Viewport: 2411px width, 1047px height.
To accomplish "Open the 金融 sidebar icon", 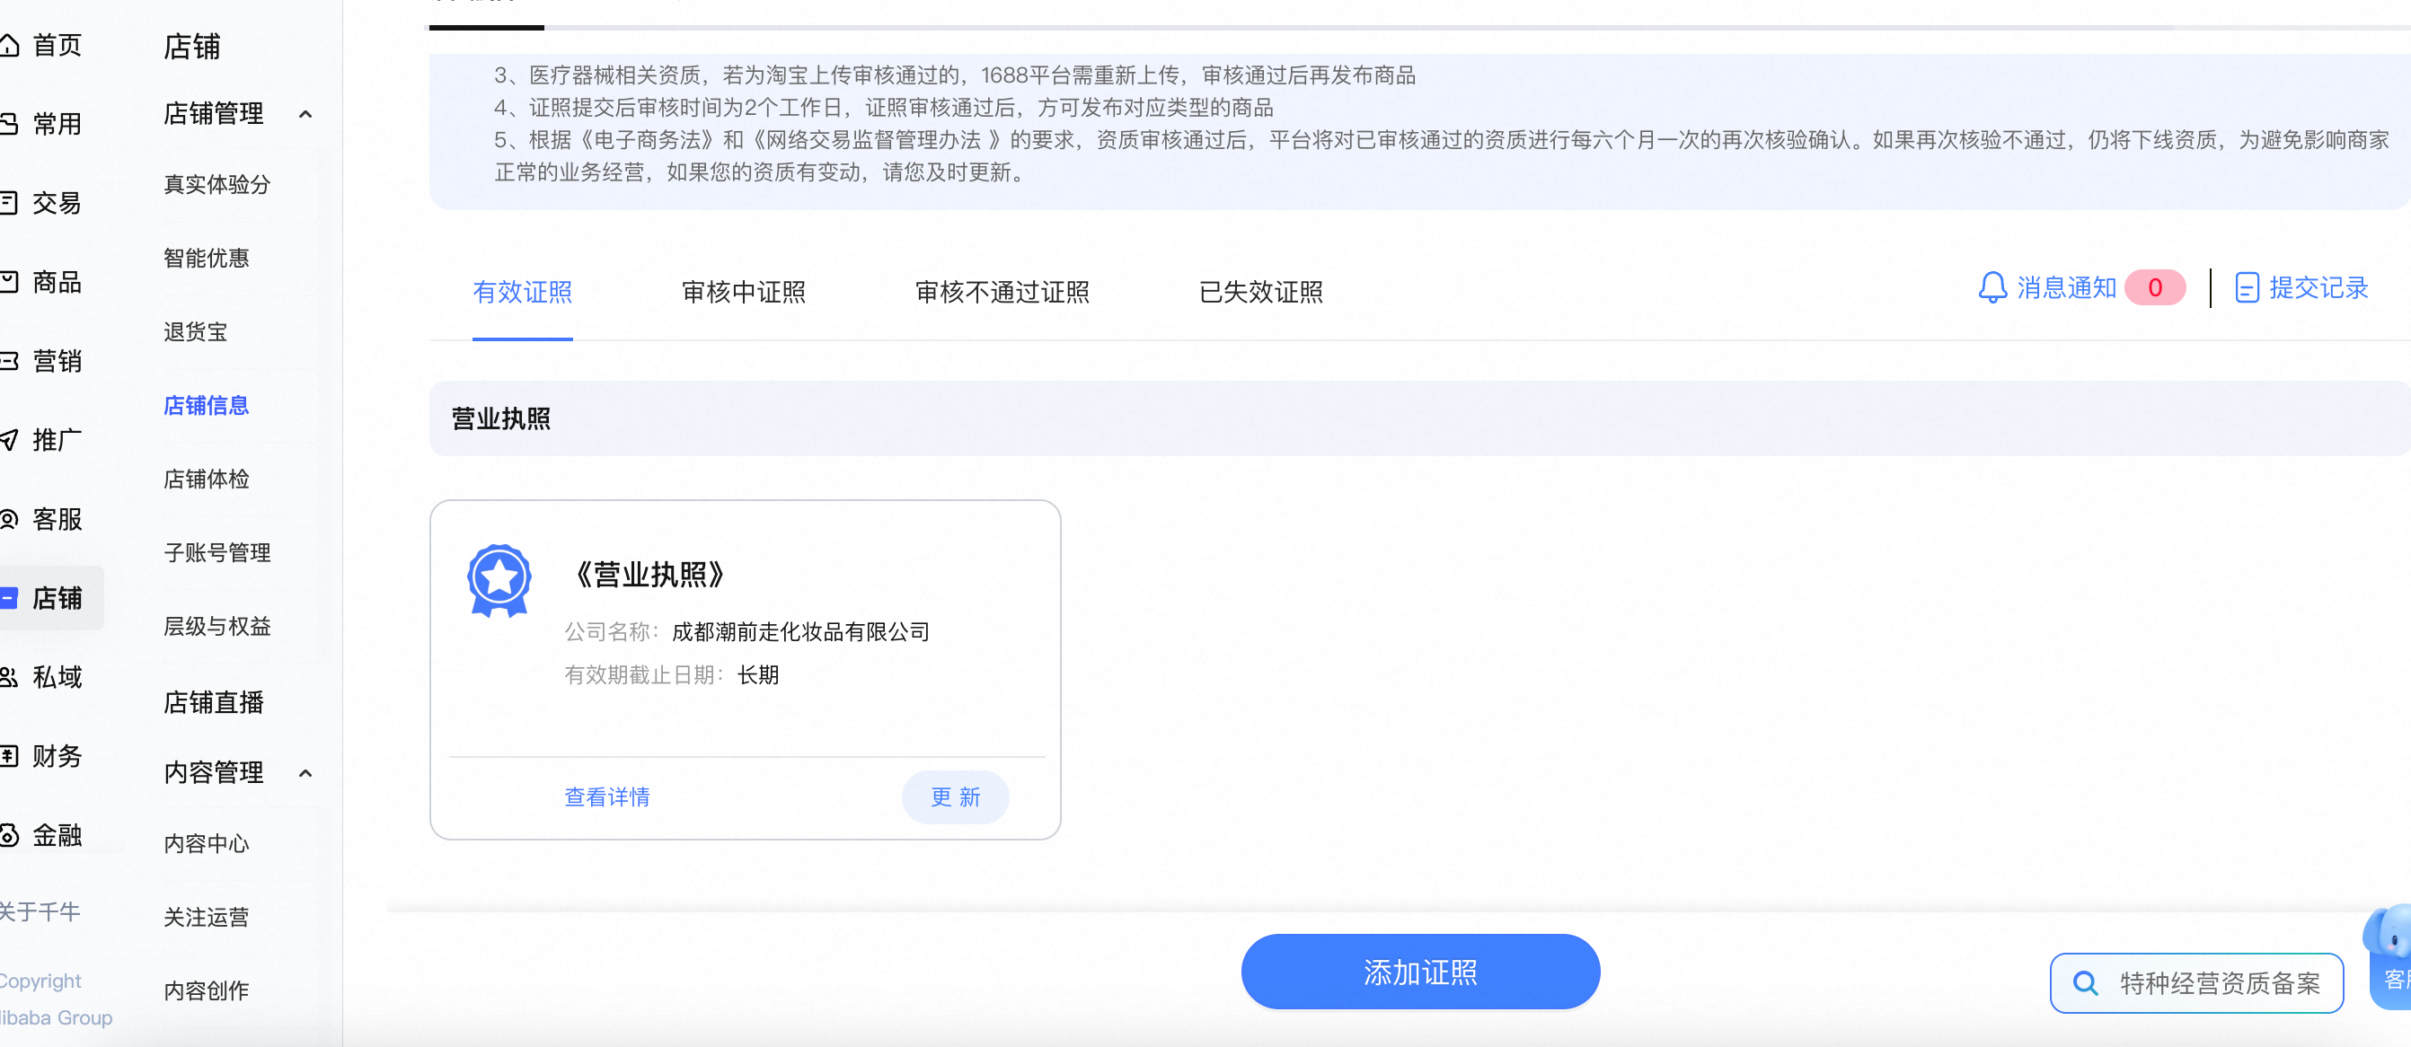I will click(x=9, y=834).
